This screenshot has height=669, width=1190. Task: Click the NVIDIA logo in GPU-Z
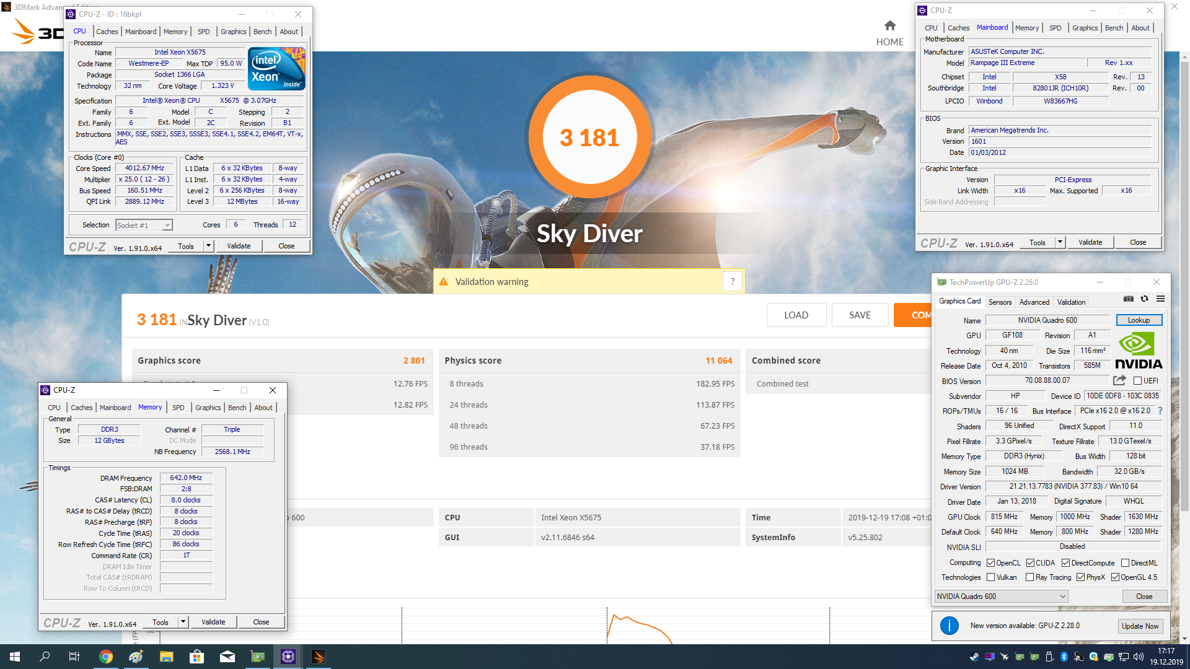pyautogui.click(x=1139, y=351)
